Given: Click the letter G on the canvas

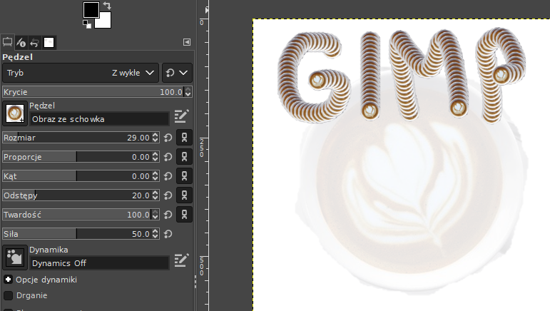Looking at the screenshot, I should point(314,77).
